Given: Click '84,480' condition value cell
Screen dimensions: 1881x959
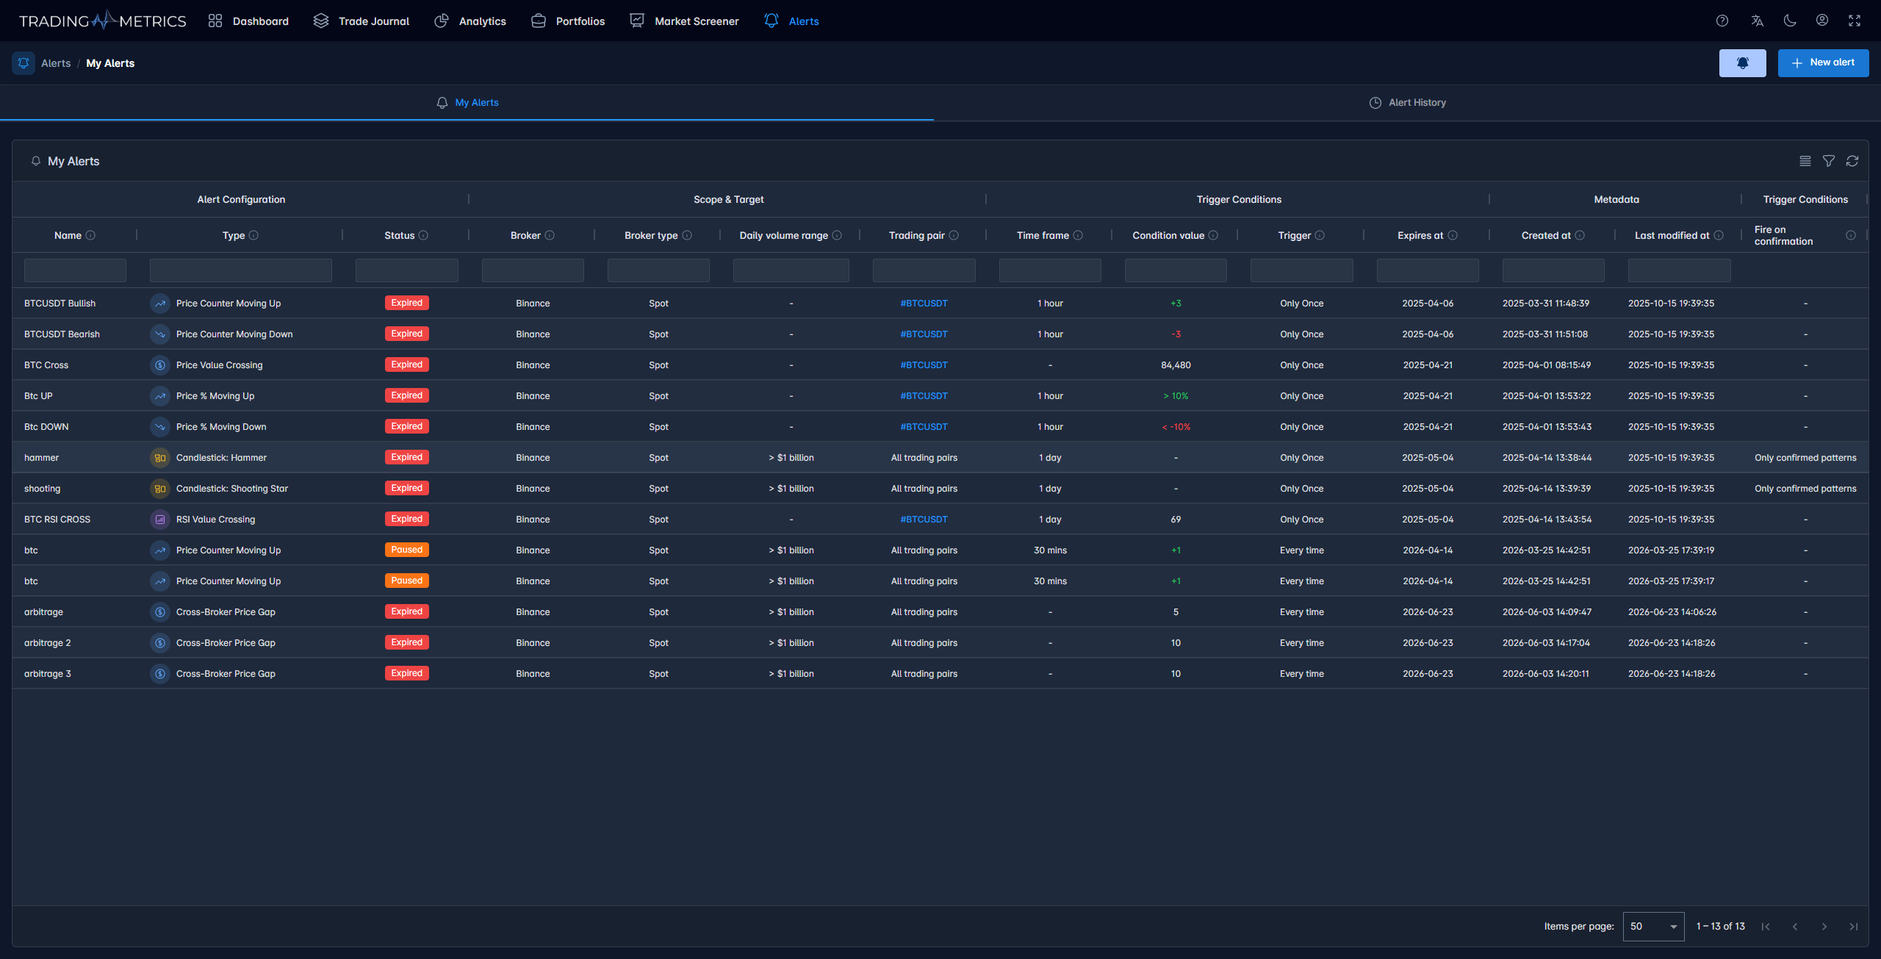Looking at the screenshot, I should 1176,365.
